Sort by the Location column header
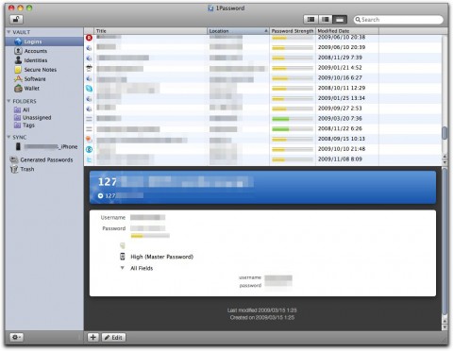Screen dimensions: 453x351 (238, 31)
